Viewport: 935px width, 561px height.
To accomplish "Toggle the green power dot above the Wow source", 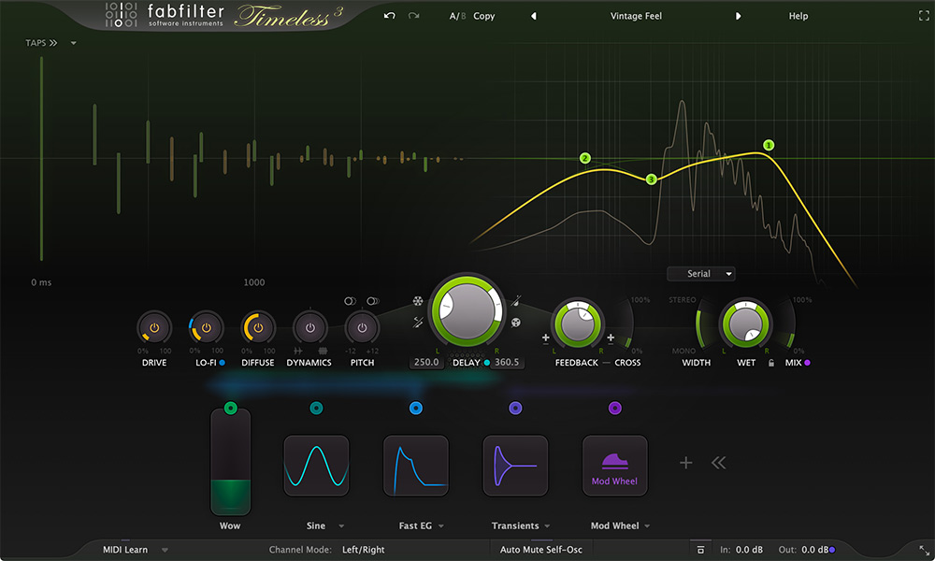I will tap(230, 408).
